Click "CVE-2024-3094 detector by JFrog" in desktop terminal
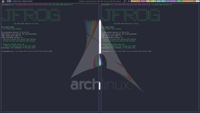Image resolution: width=200 pixels, height=113 pixels. coord(26,24)
